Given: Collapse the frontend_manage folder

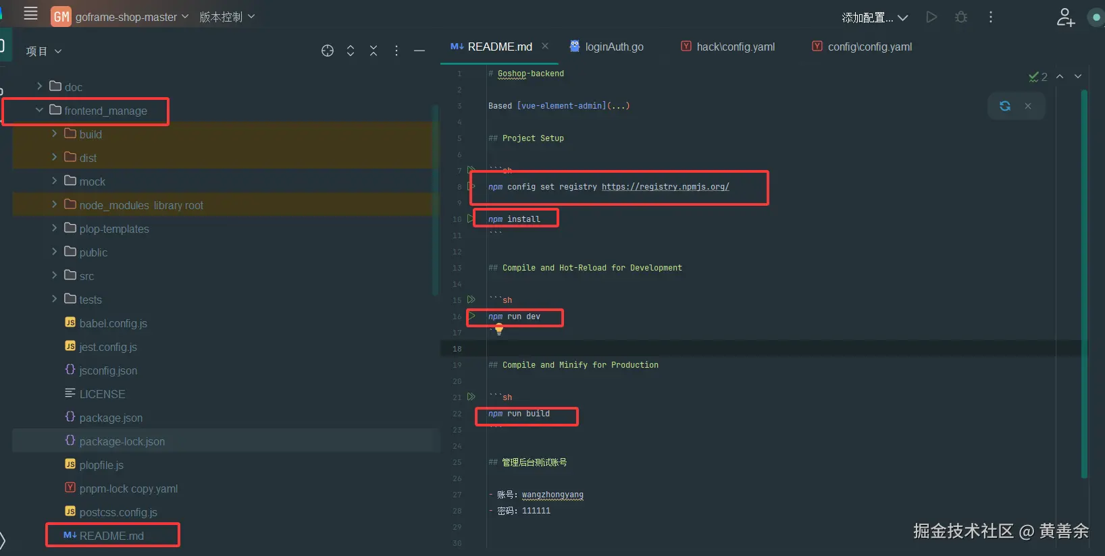Looking at the screenshot, I should (39, 110).
